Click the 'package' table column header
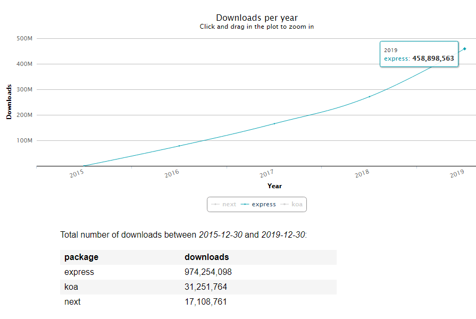The image size is (476, 319). point(81,257)
